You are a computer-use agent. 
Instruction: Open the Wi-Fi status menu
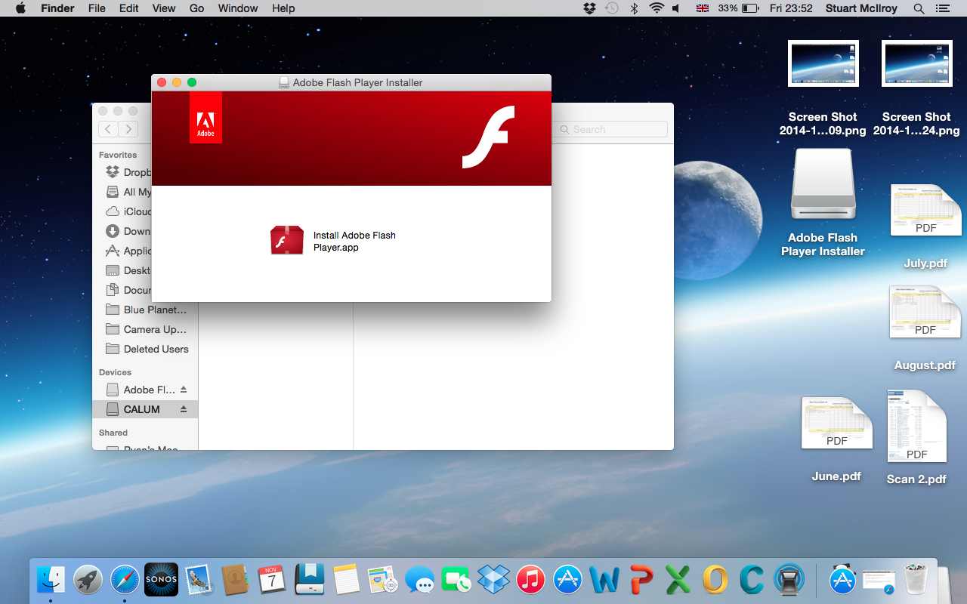pyautogui.click(x=657, y=8)
